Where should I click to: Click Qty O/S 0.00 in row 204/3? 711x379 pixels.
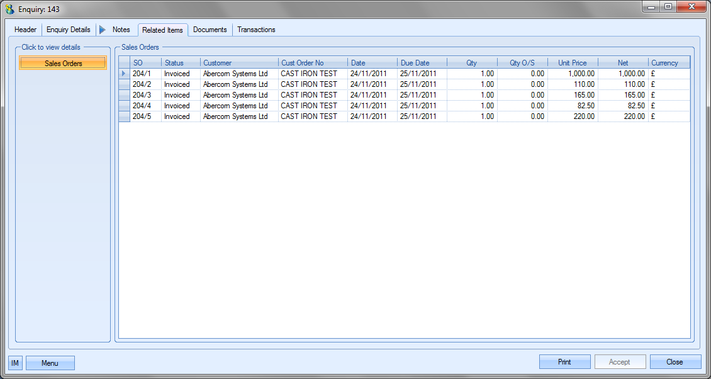tap(522, 95)
